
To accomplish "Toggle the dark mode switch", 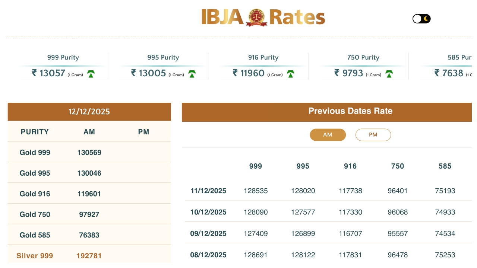I will coord(421,19).
